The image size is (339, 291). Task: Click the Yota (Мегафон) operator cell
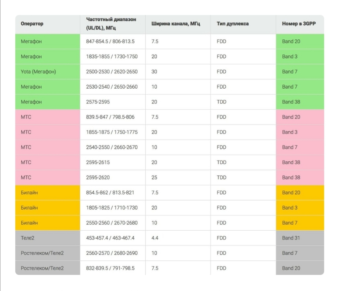click(38, 72)
